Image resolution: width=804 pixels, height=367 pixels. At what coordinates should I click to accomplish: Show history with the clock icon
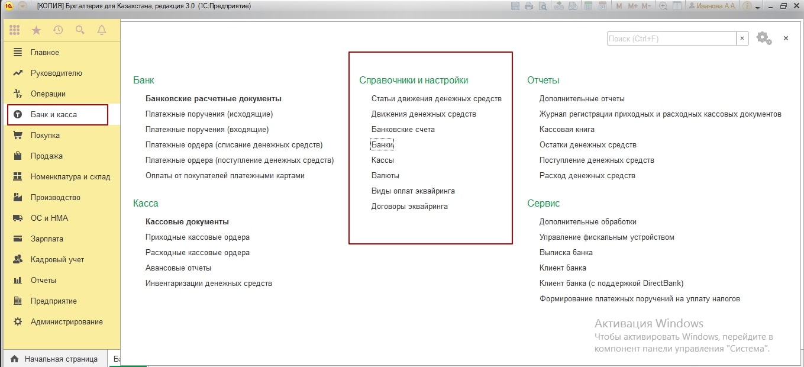pyautogui.click(x=57, y=30)
